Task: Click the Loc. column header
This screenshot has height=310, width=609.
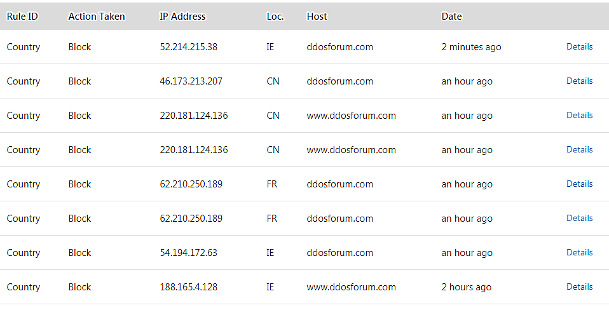Action: pyautogui.click(x=275, y=17)
